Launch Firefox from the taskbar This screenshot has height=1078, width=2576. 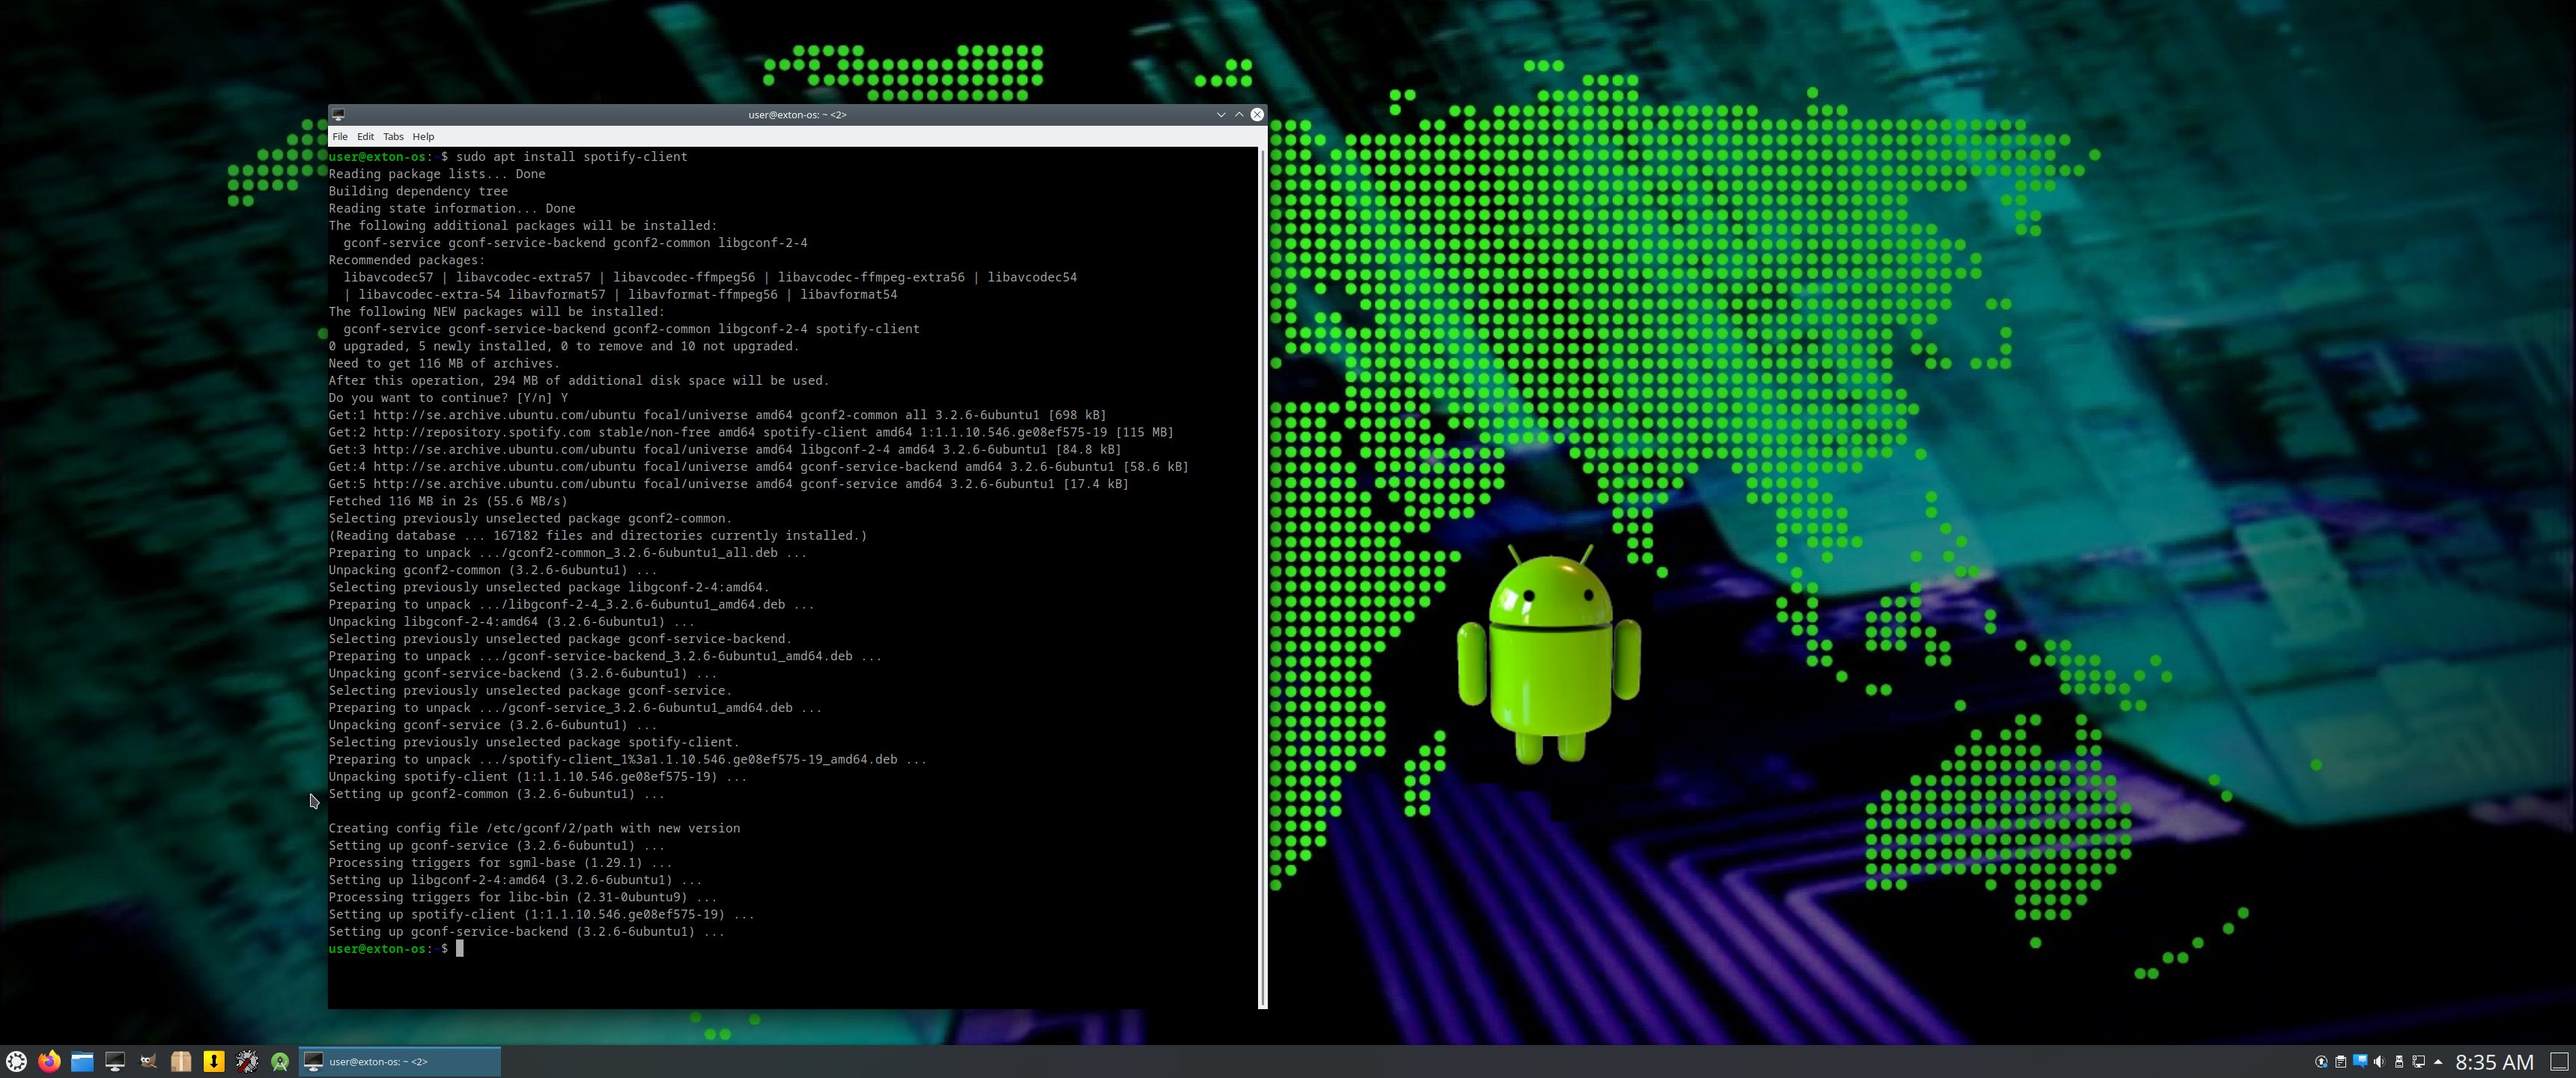pos(49,1061)
